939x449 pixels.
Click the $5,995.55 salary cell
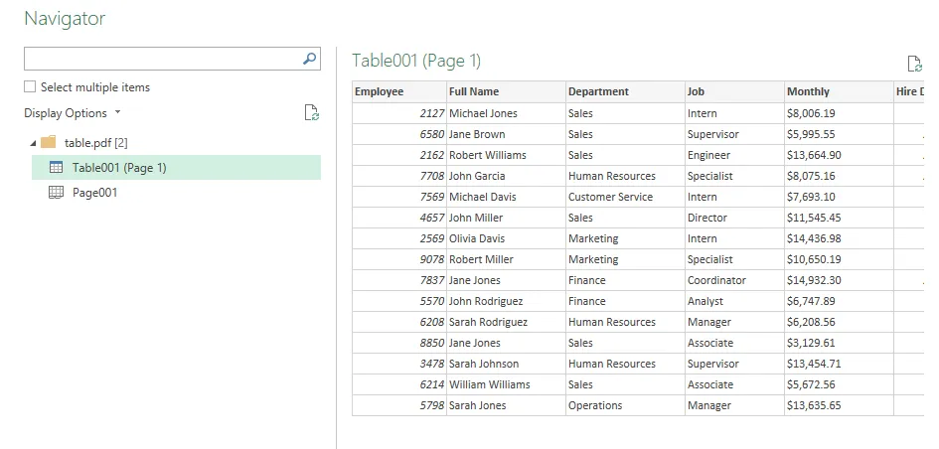pos(839,134)
